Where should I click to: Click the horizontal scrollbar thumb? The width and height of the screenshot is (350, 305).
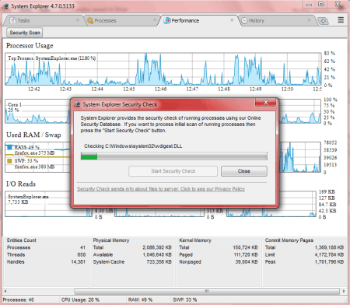(x=207, y=291)
